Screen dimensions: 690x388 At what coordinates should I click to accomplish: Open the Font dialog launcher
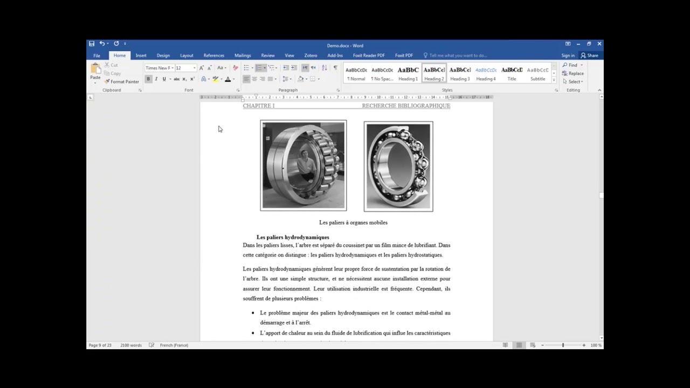tap(238, 91)
